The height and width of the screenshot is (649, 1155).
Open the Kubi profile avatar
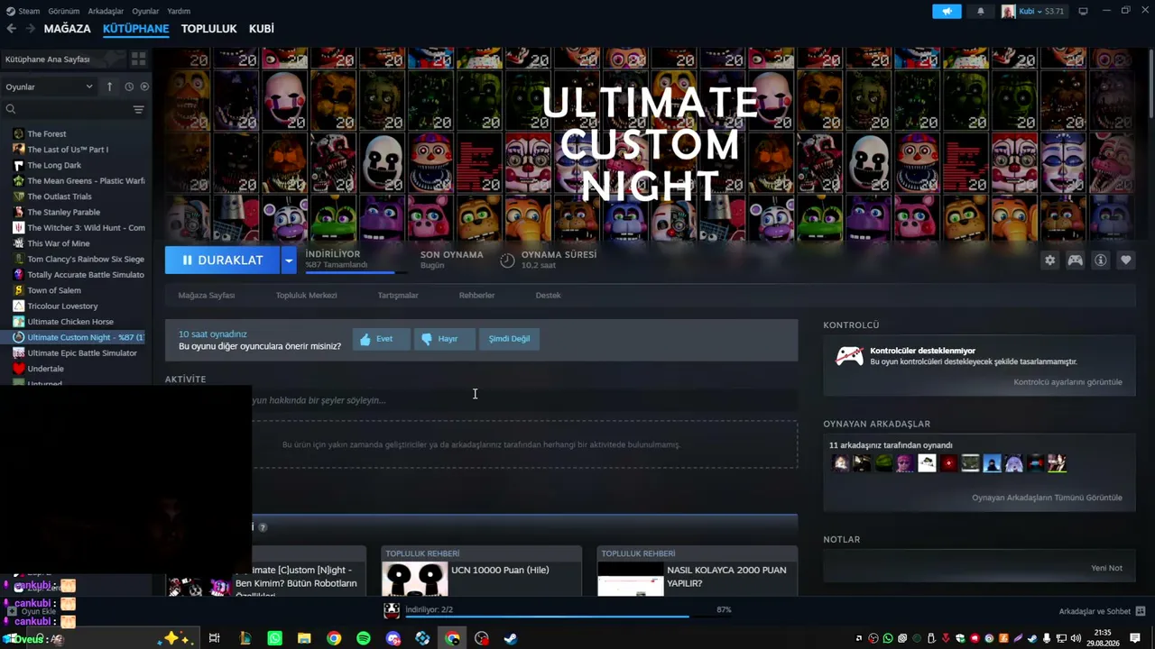[1008, 11]
